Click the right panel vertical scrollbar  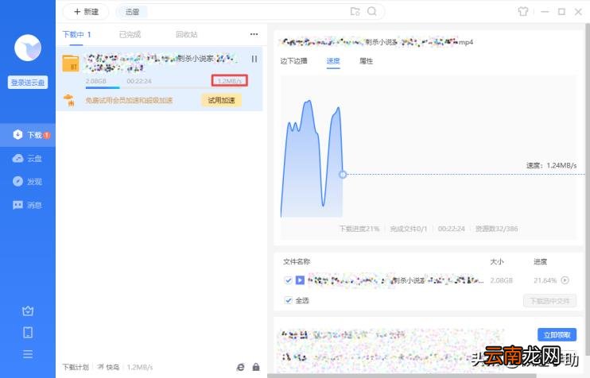(x=588, y=188)
